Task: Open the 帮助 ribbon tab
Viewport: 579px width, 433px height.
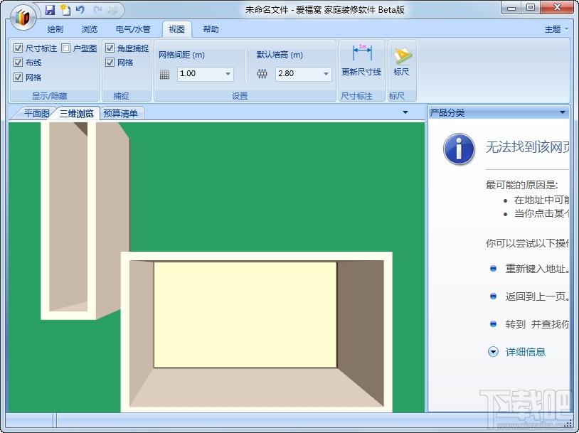Action: click(x=211, y=29)
